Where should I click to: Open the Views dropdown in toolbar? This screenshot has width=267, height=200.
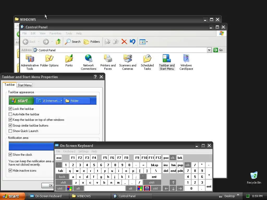coord(143,41)
